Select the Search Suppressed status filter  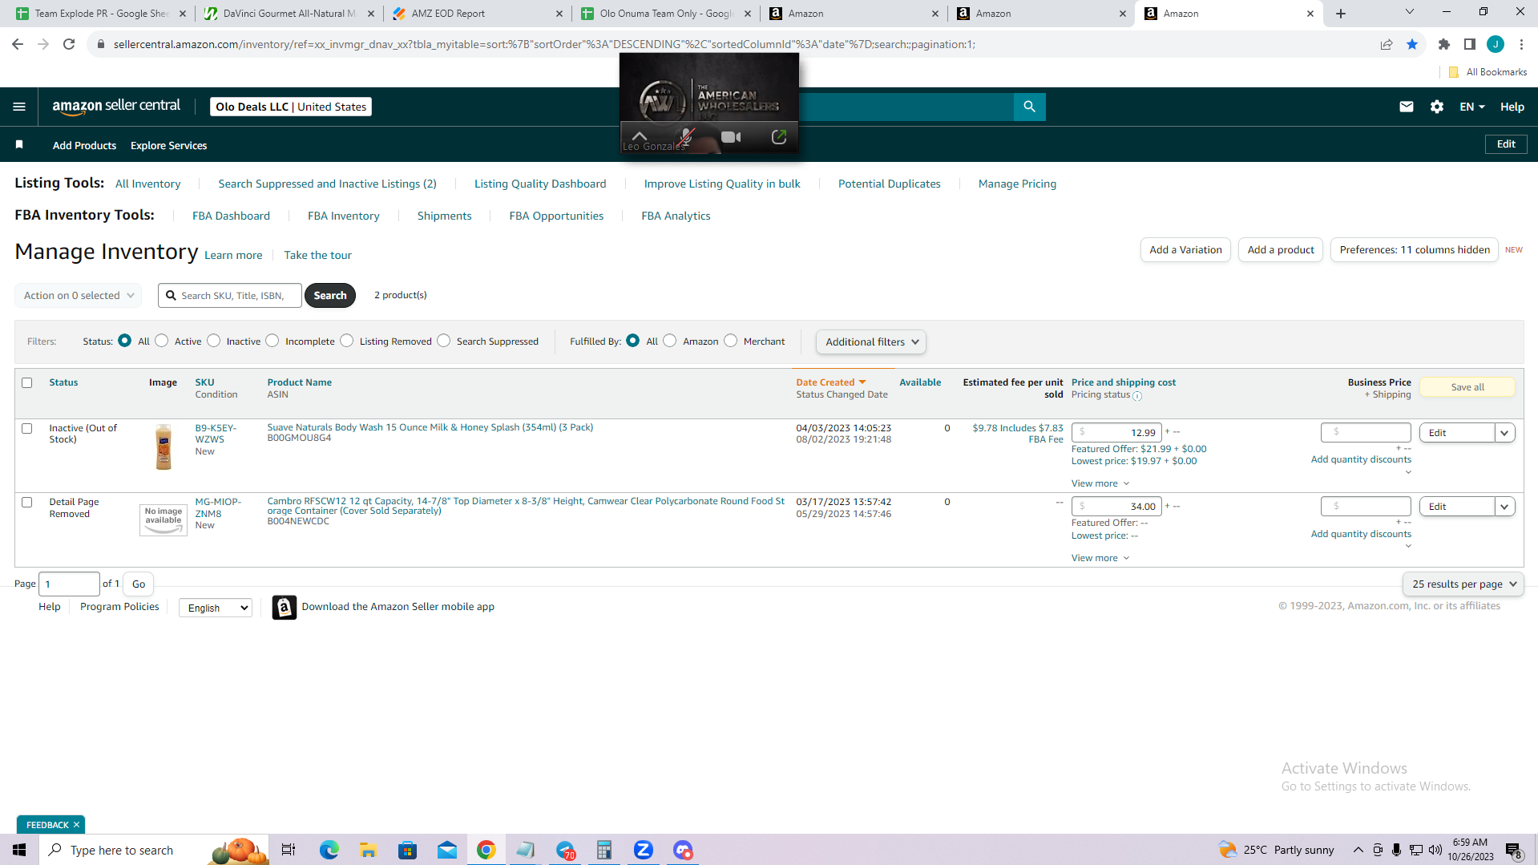click(x=443, y=341)
